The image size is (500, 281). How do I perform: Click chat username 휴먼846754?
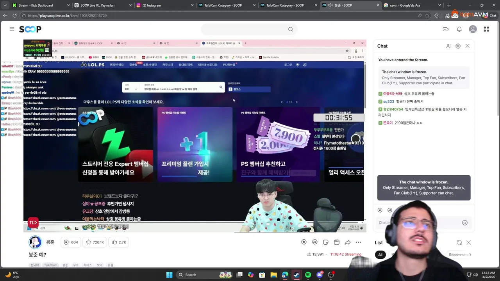click(x=393, y=109)
